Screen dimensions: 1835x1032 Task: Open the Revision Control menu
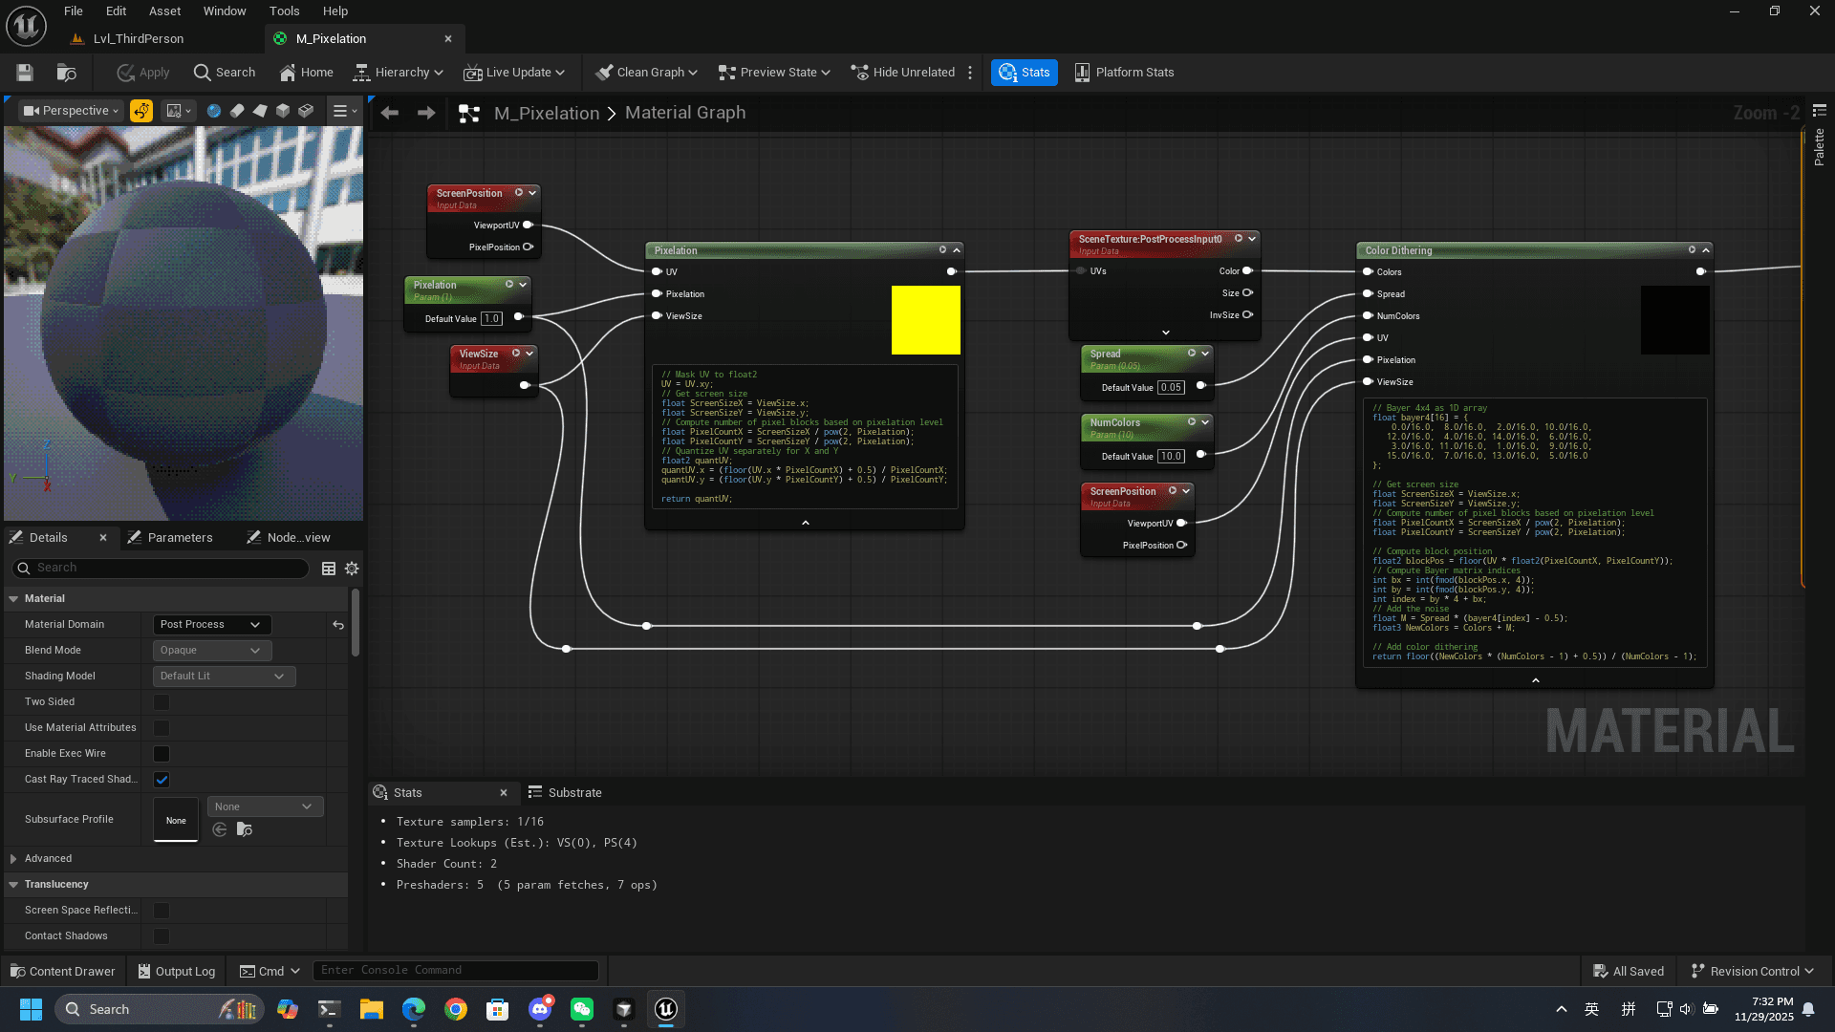point(1754,970)
